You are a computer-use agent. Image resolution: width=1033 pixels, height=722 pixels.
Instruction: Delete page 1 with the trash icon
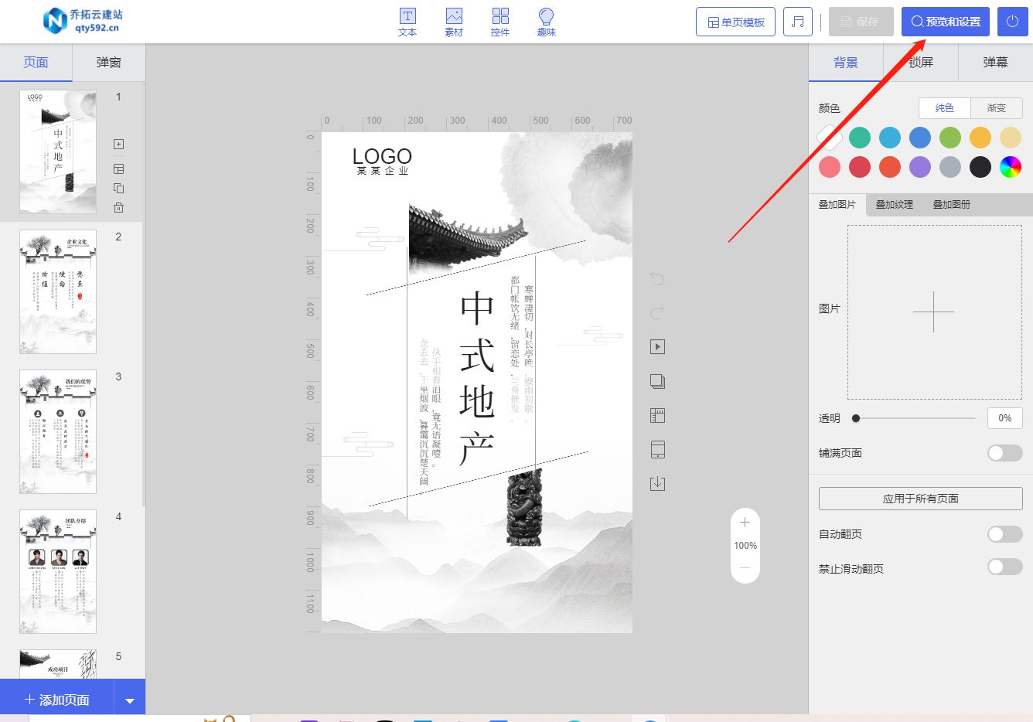pos(118,207)
